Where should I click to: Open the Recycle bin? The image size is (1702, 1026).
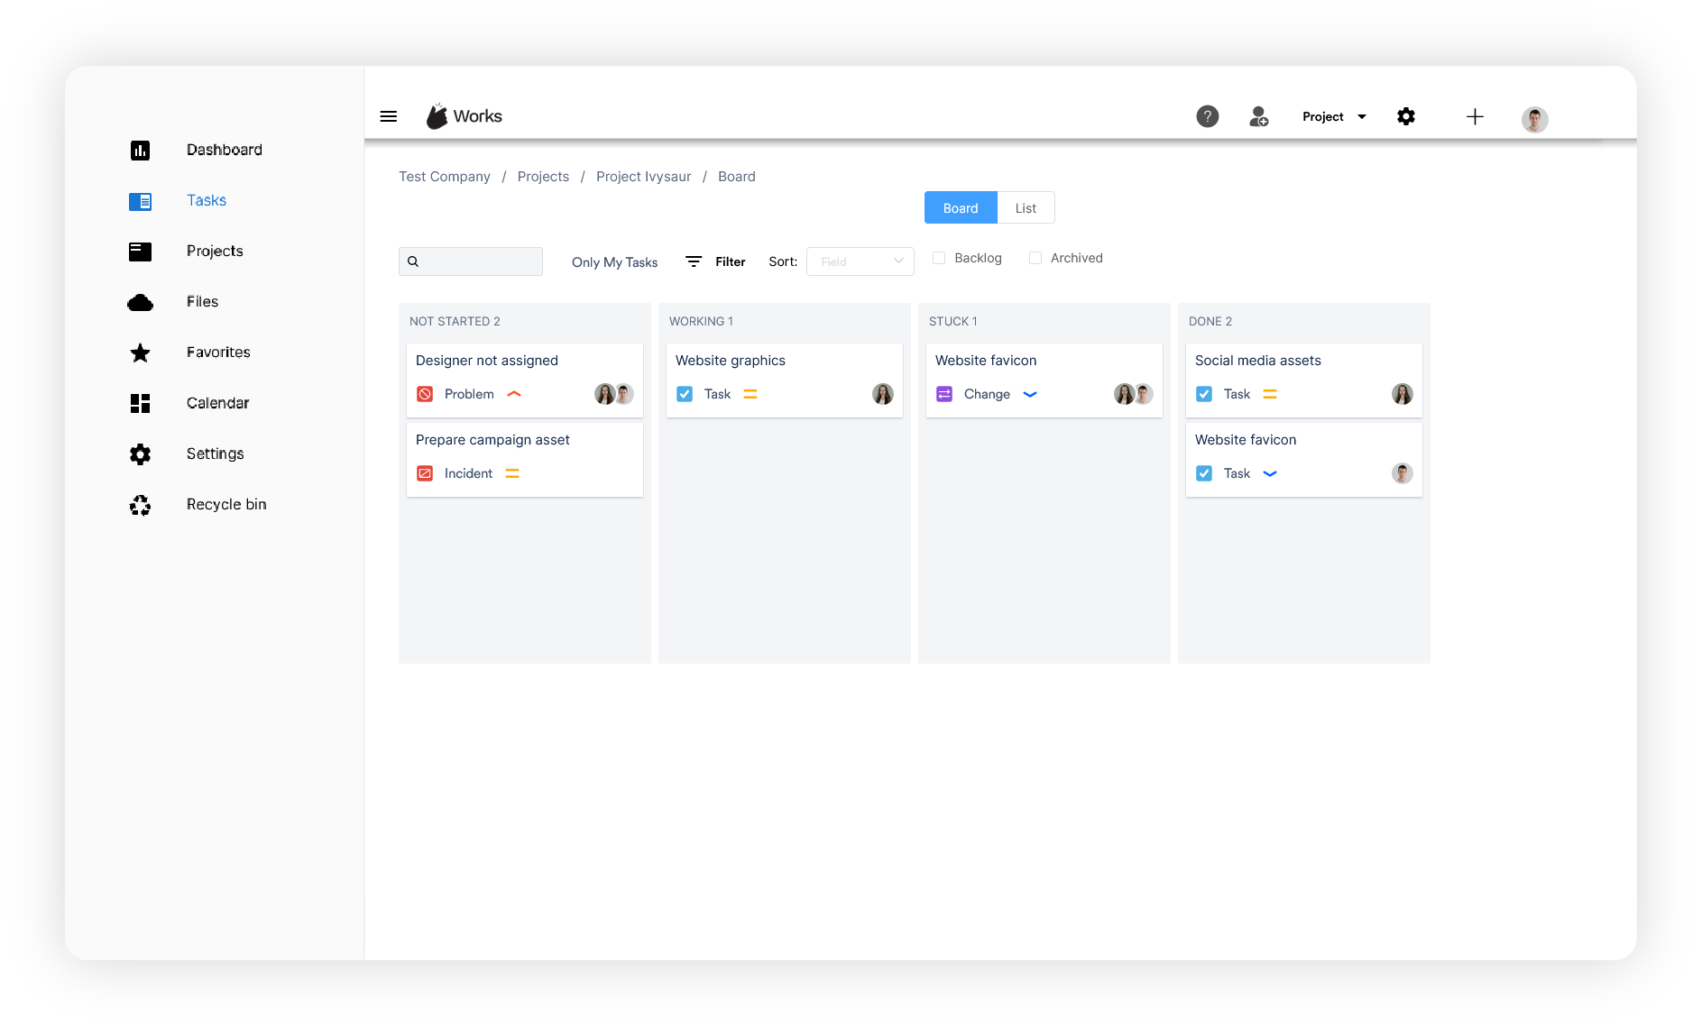pos(226,504)
